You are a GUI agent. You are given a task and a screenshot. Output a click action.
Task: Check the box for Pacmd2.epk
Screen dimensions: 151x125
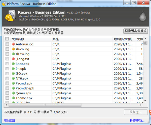point(7,88)
